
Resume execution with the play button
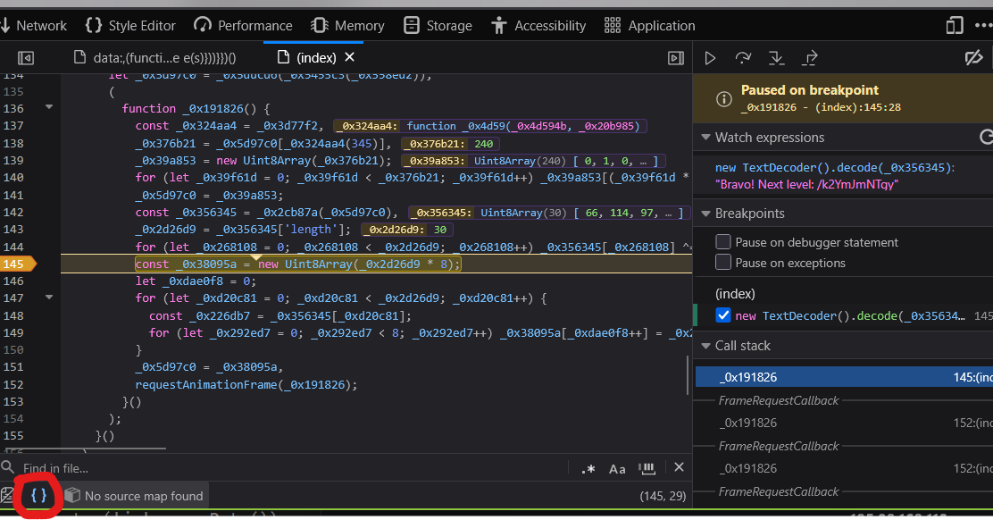[x=710, y=58]
